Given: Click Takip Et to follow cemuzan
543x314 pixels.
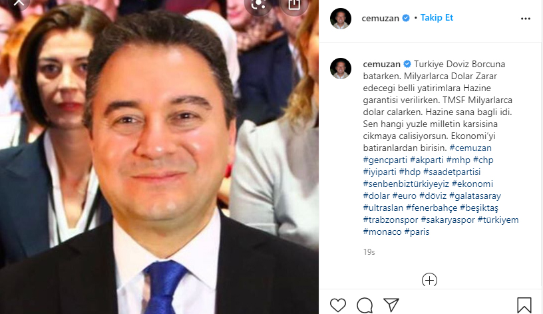Looking at the screenshot, I should [x=437, y=18].
